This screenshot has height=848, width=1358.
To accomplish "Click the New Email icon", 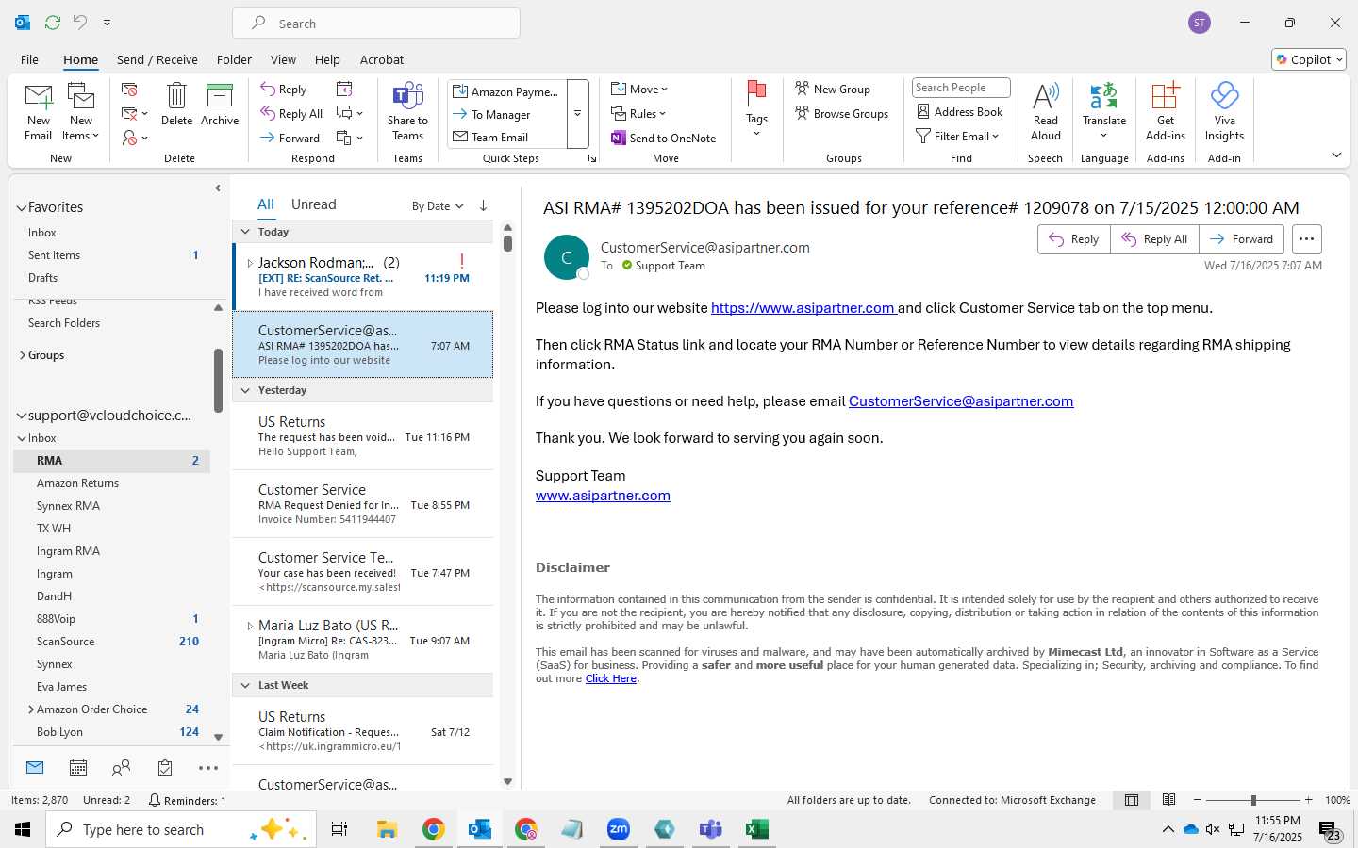I will [39, 111].
